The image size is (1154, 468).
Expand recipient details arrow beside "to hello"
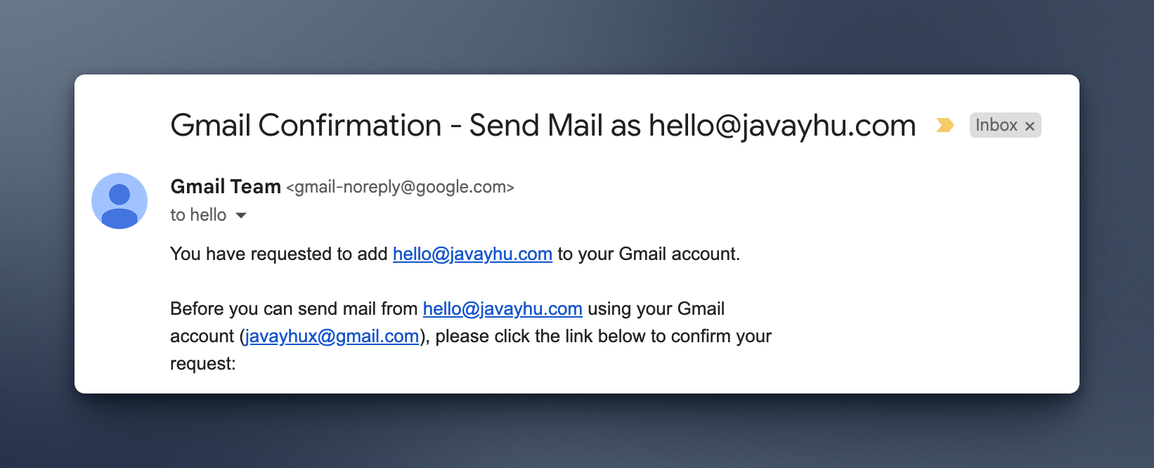(241, 215)
